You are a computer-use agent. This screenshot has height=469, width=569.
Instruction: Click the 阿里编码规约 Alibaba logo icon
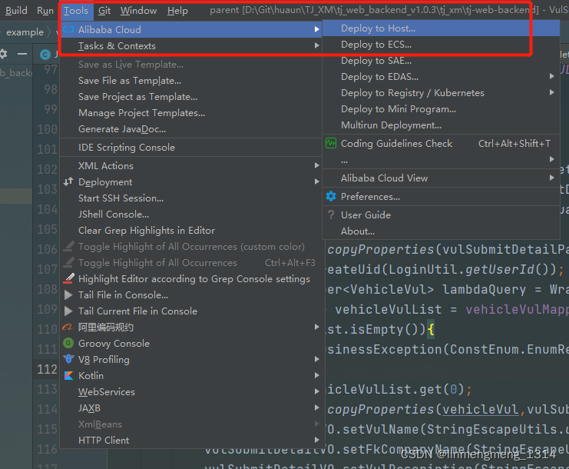68,327
